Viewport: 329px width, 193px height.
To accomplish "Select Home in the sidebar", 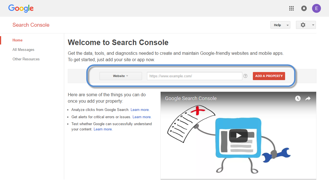I will point(18,40).
